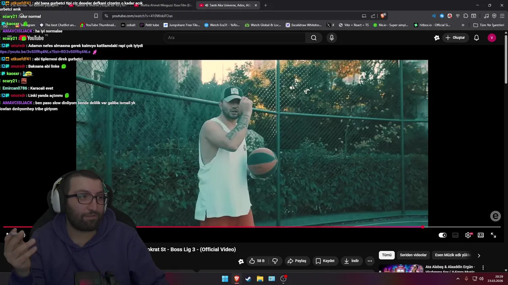Click the Paylaş share button
The image size is (508, 285).
pos(297,261)
